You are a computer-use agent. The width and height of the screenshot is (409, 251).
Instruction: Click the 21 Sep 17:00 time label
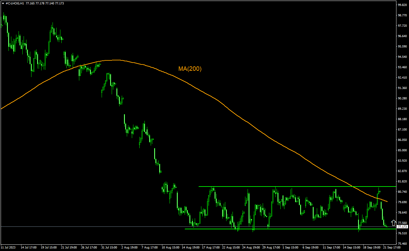pyautogui.click(x=392, y=248)
